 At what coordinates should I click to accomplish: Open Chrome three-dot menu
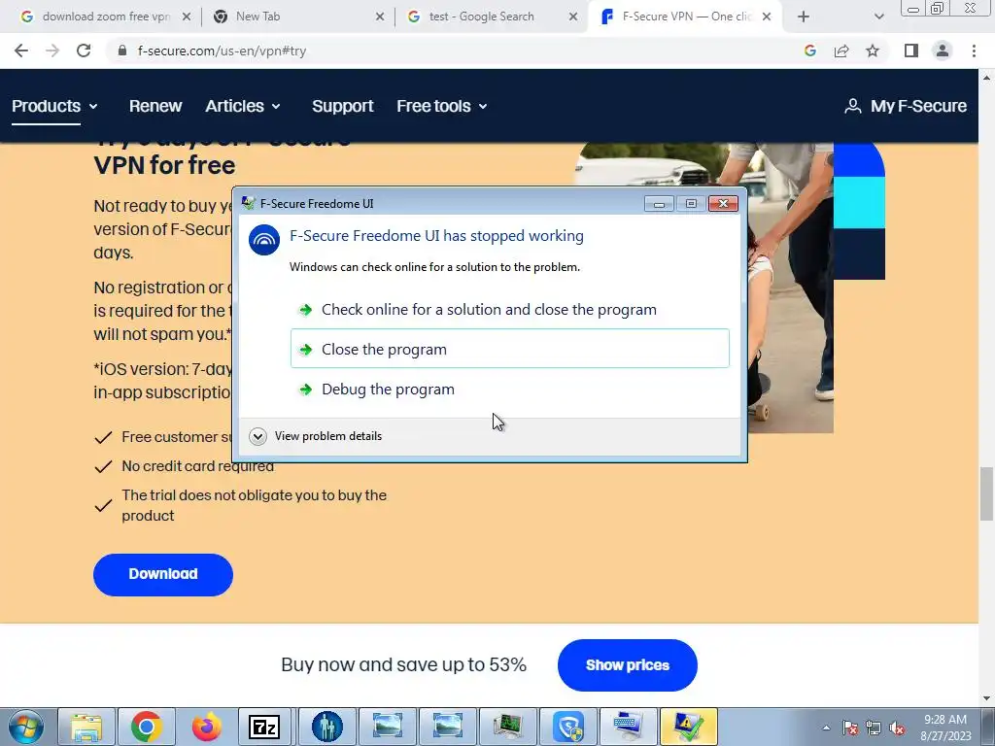pyautogui.click(x=974, y=51)
